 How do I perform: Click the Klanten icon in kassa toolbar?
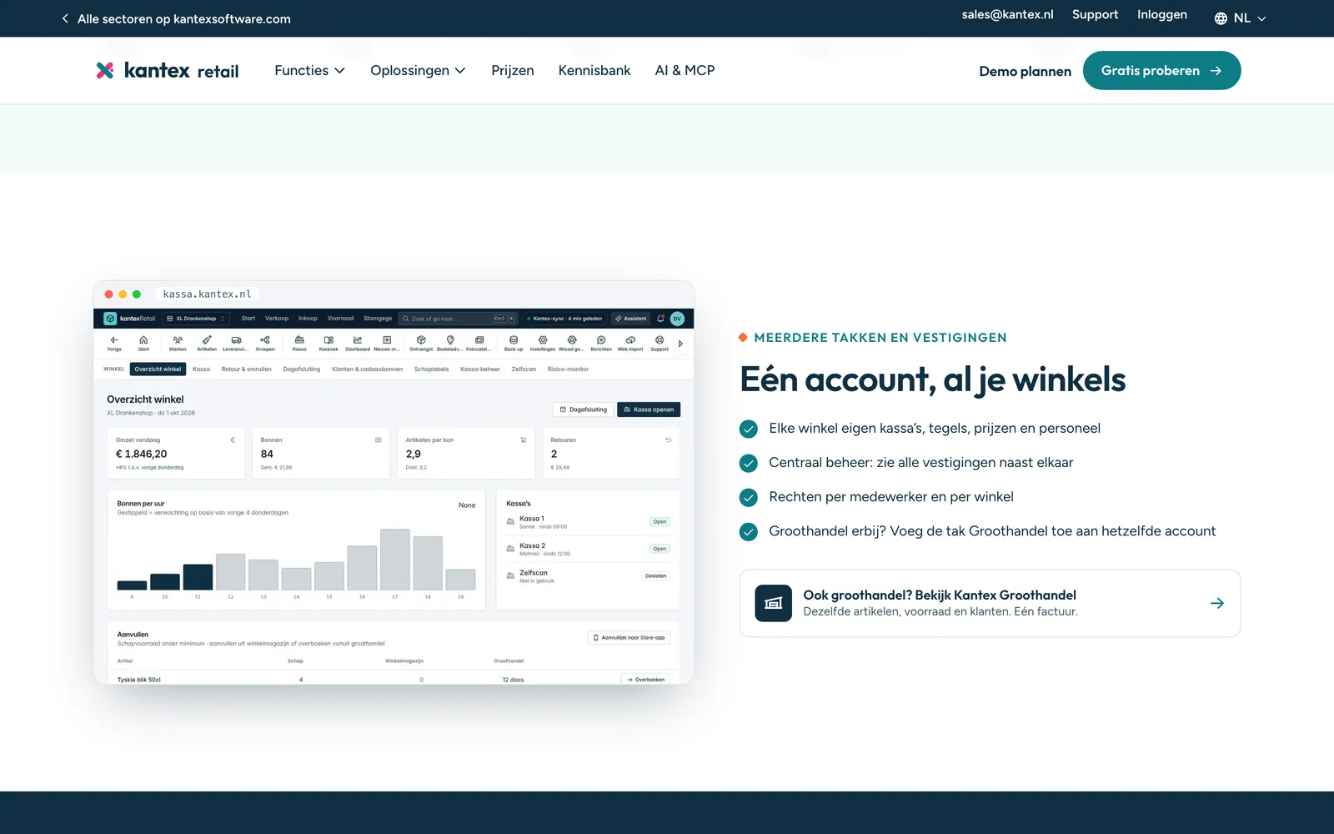click(178, 340)
